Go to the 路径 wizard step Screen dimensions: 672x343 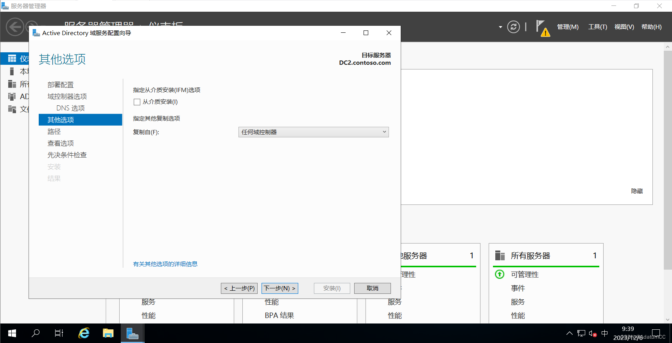coord(54,132)
